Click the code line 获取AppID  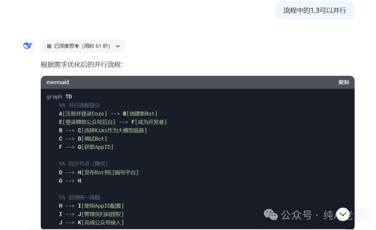pyautogui.click(x=86, y=147)
